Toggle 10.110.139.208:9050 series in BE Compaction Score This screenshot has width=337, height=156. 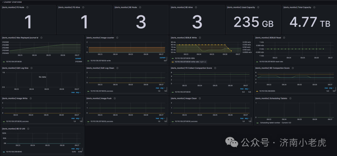(267, 91)
